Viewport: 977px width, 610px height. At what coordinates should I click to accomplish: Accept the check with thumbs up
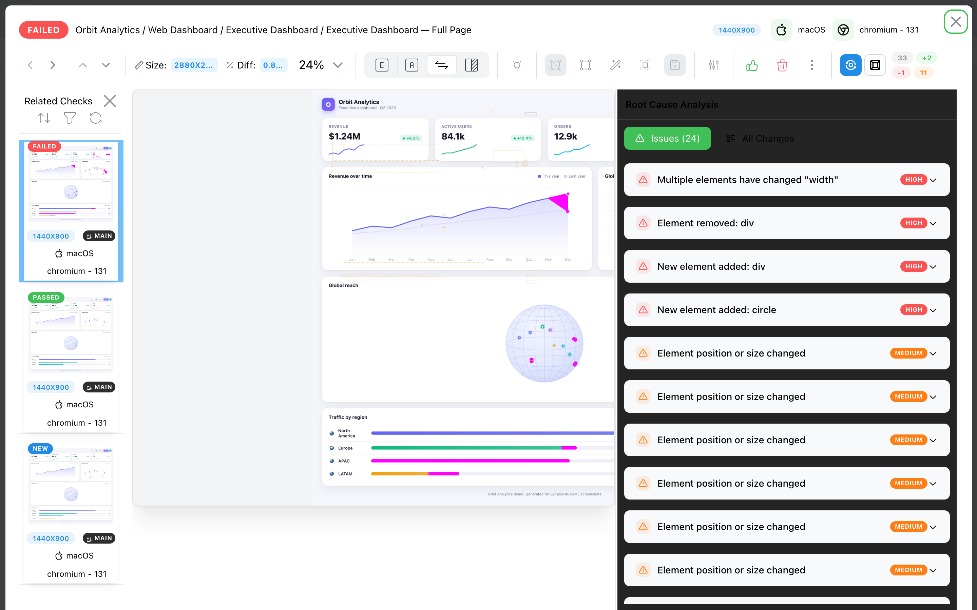coord(752,65)
